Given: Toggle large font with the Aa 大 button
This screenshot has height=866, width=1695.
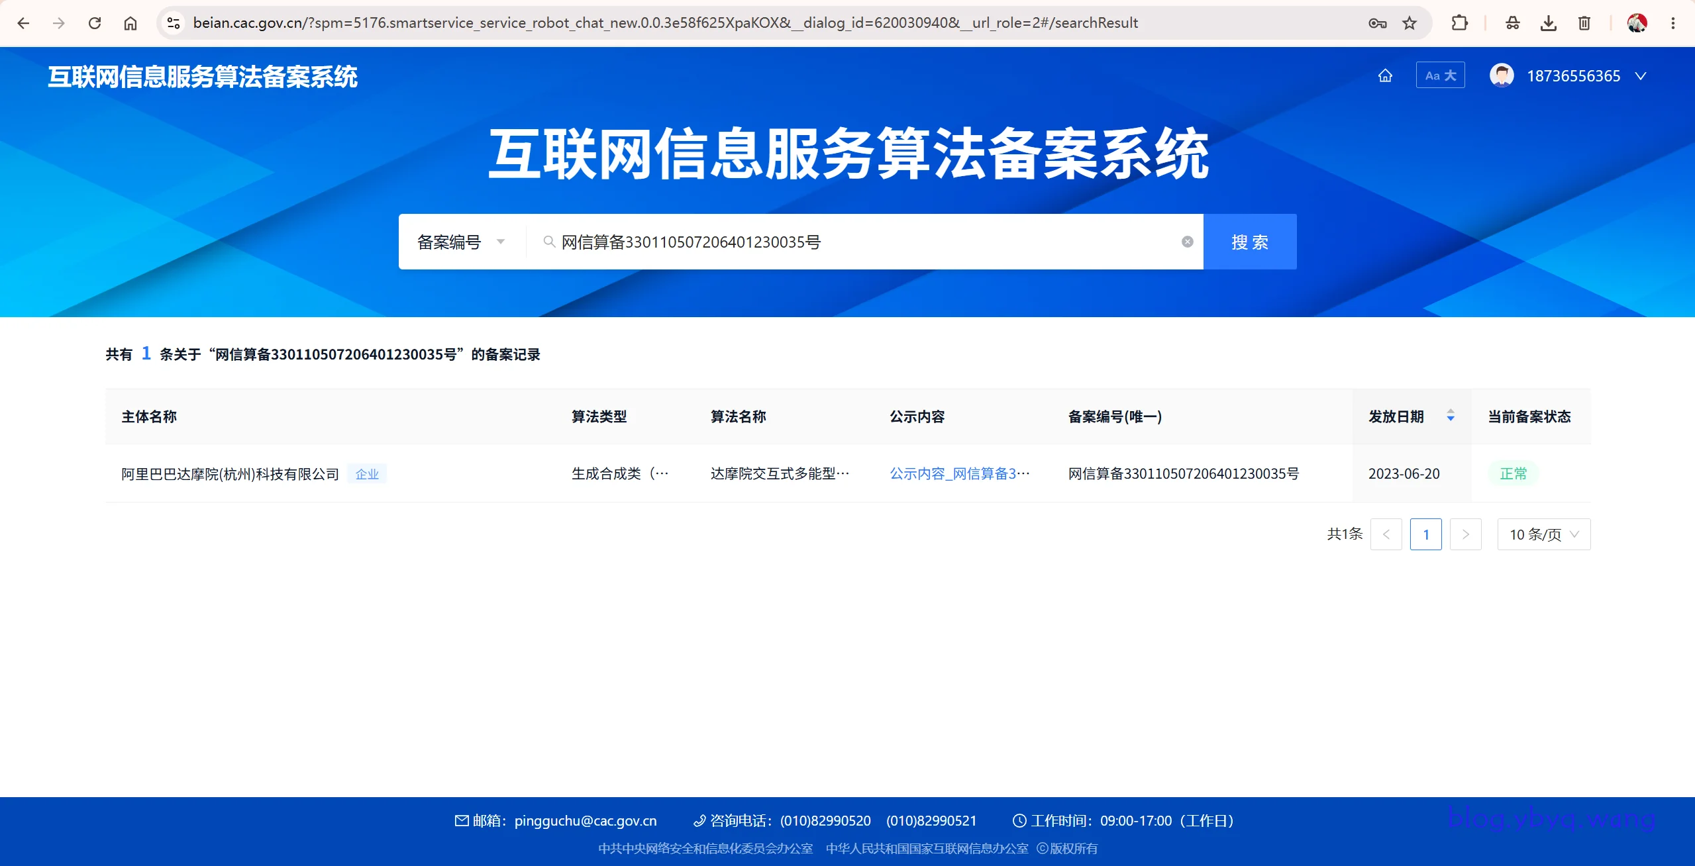Looking at the screenshot, I should tap(1441, 75).
